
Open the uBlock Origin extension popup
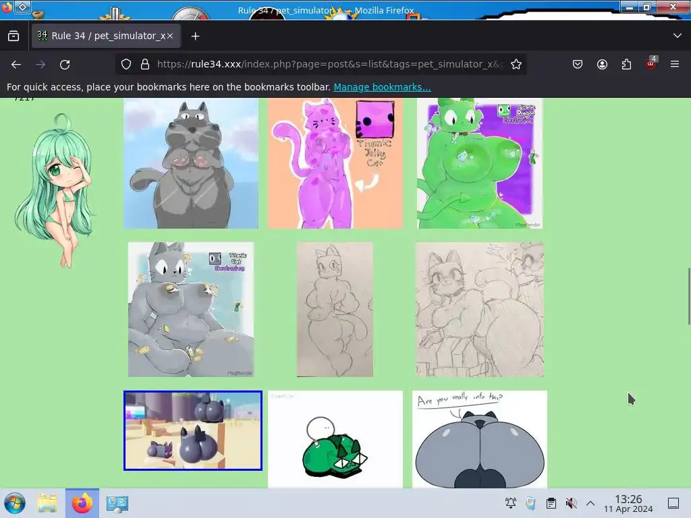[x=651, y=64]
